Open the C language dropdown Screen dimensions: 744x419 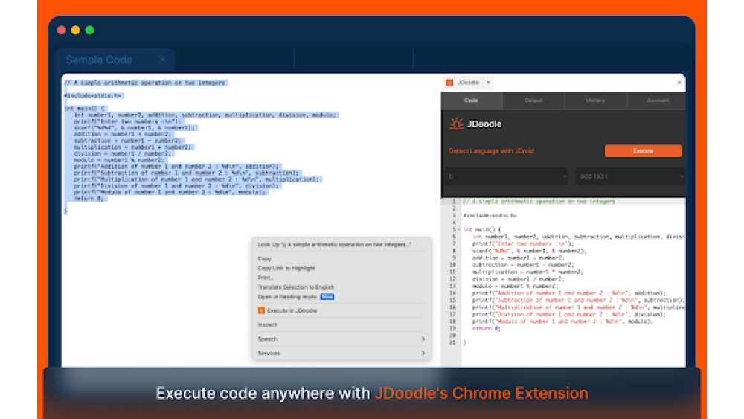pyautogui.click(x=506, y=176)
